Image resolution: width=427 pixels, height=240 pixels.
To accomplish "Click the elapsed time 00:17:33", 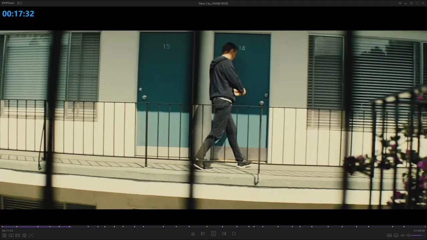I will click(x=7, y=231).
